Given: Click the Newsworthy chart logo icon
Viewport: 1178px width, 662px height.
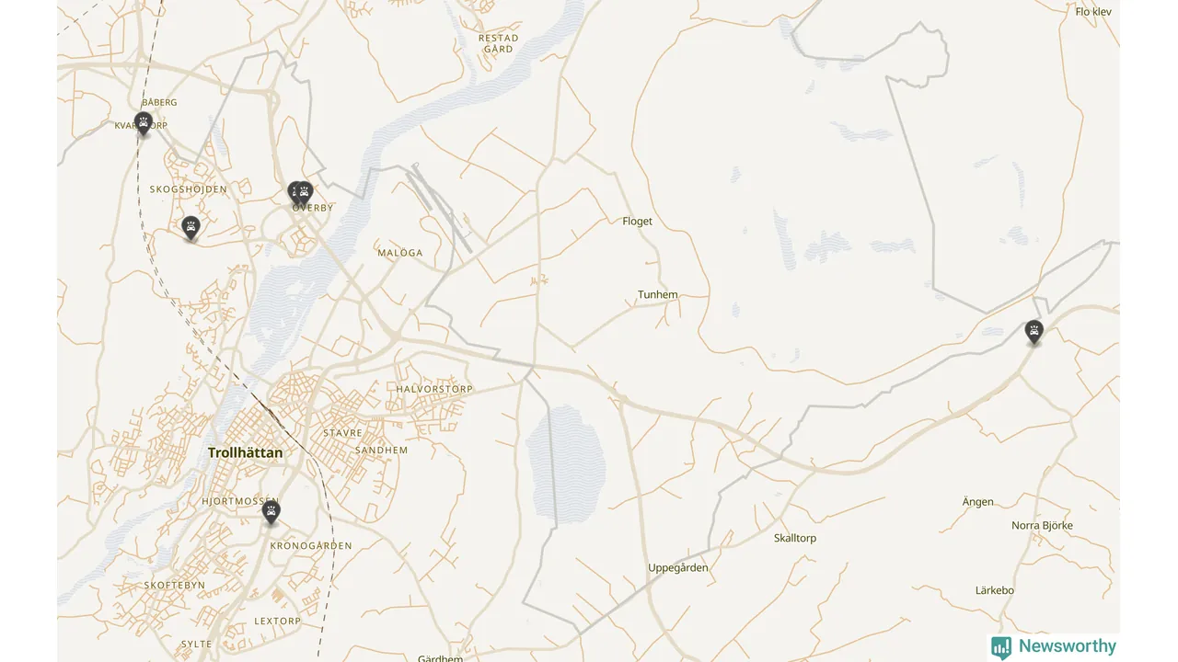Looking at the screenshot, I should [x=1001, y=647].
